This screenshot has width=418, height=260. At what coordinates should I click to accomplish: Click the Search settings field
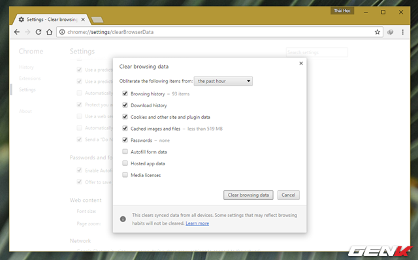(317, 52)
